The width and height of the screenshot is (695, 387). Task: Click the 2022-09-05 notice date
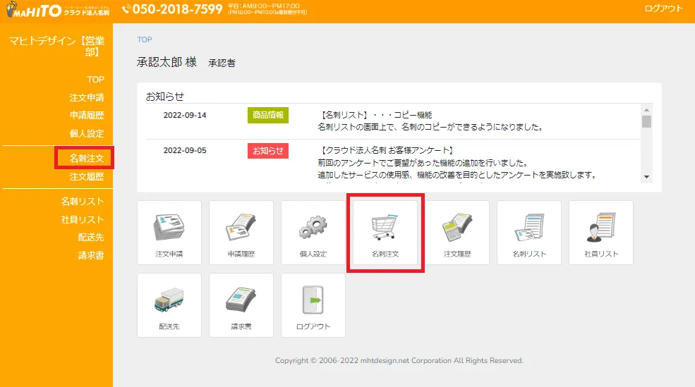coord(185,151)
